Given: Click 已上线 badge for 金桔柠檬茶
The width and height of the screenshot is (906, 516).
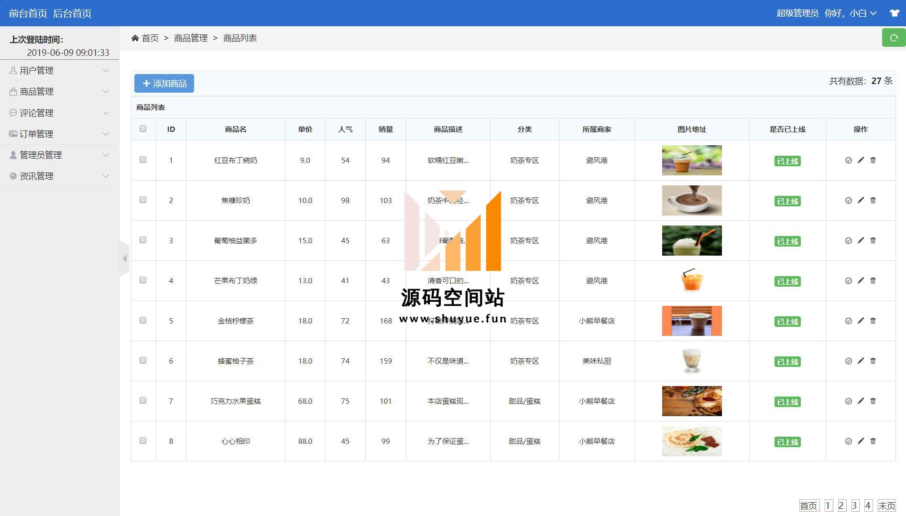Looking at the screenshot, I should click(787, 322).
